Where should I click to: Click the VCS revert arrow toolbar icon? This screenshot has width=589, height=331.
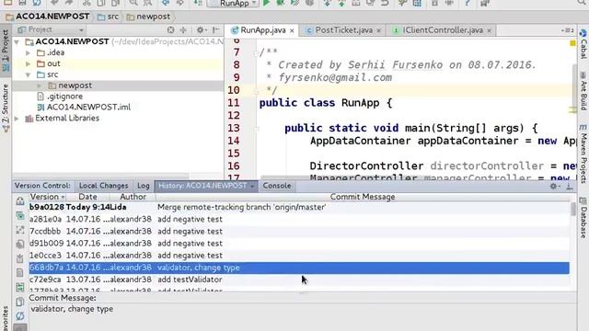click(x=385, y=3)
